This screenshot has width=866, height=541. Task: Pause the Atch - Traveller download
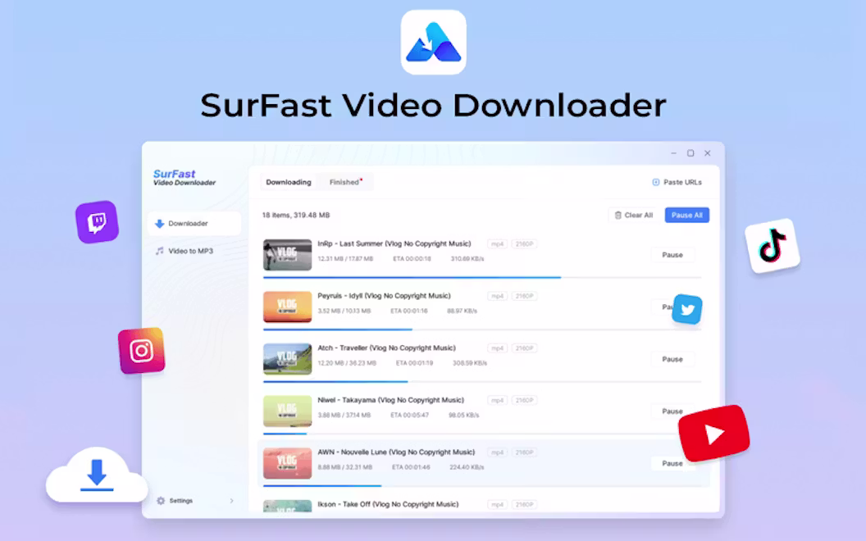pos(672,359)
